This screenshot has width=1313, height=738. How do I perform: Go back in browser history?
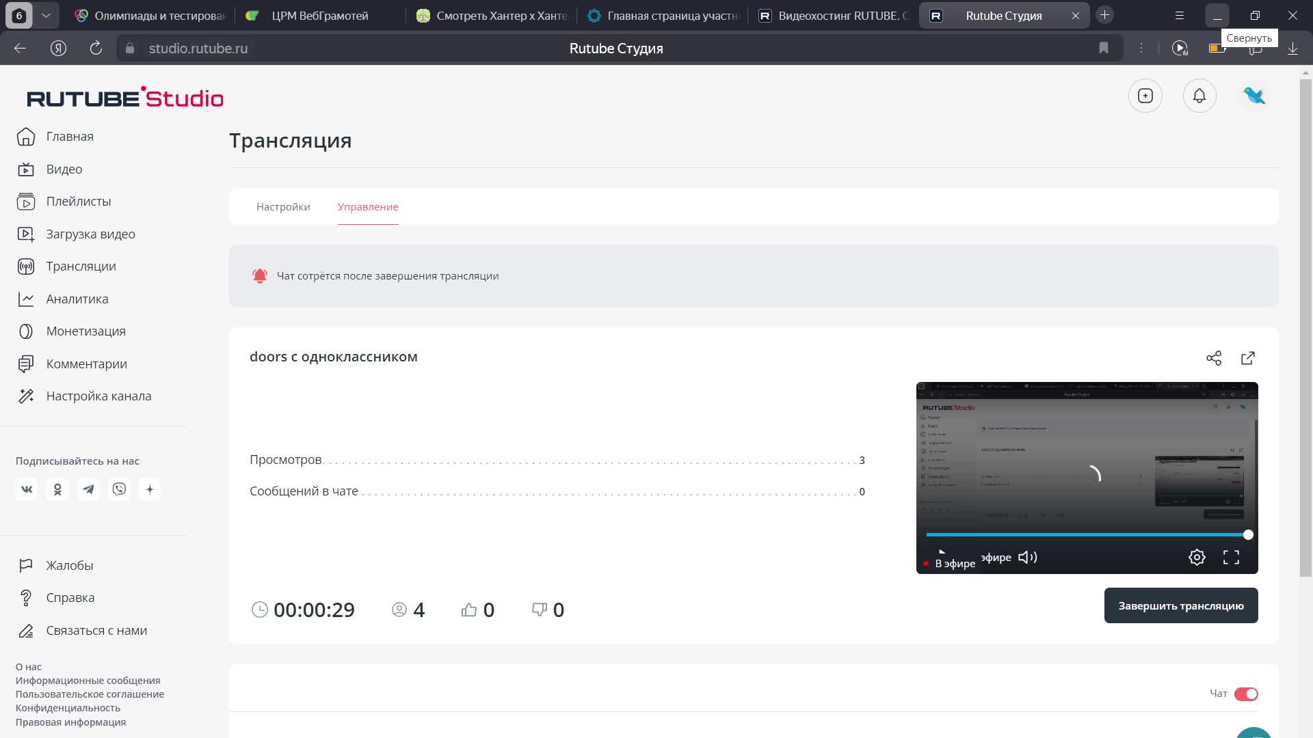(20, 48)
